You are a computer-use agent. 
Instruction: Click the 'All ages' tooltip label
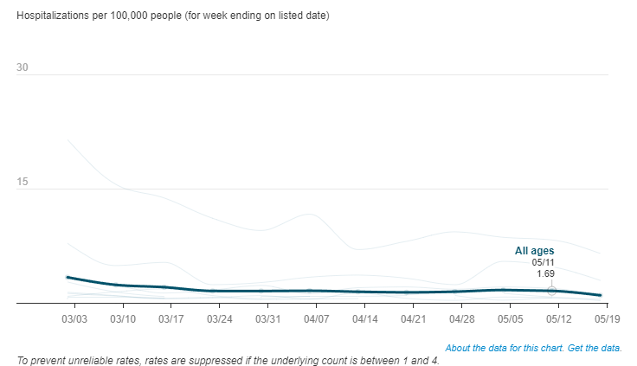534,252
